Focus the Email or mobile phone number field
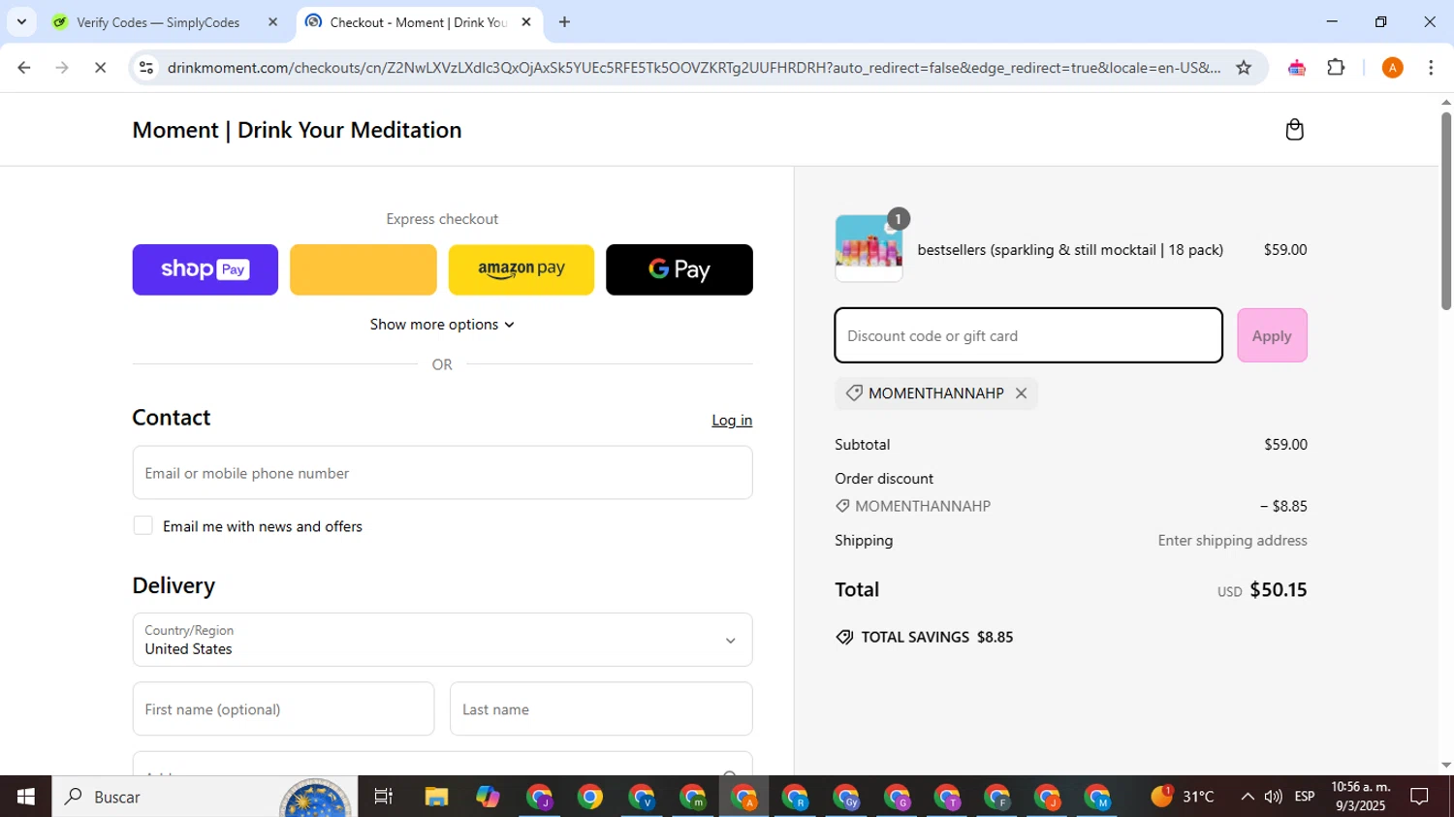 click(442, 473)
